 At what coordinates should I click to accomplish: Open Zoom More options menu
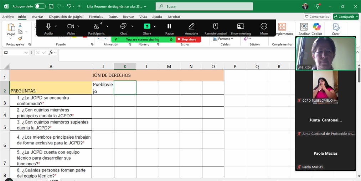coord(264,28)
